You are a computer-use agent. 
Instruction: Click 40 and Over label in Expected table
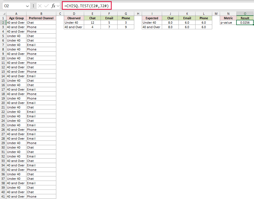152,27
